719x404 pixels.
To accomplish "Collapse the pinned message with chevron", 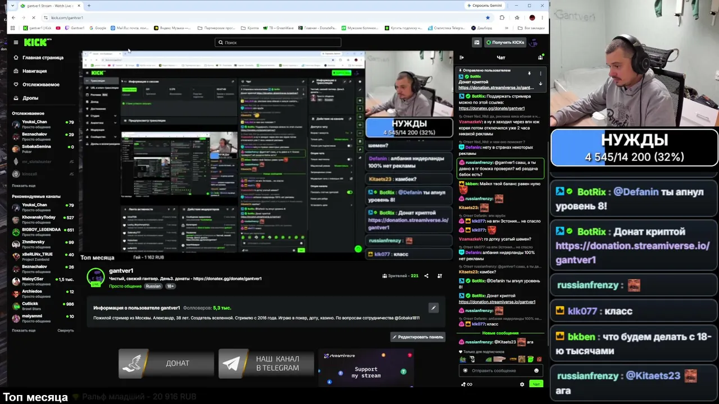I will coord(540,84).
